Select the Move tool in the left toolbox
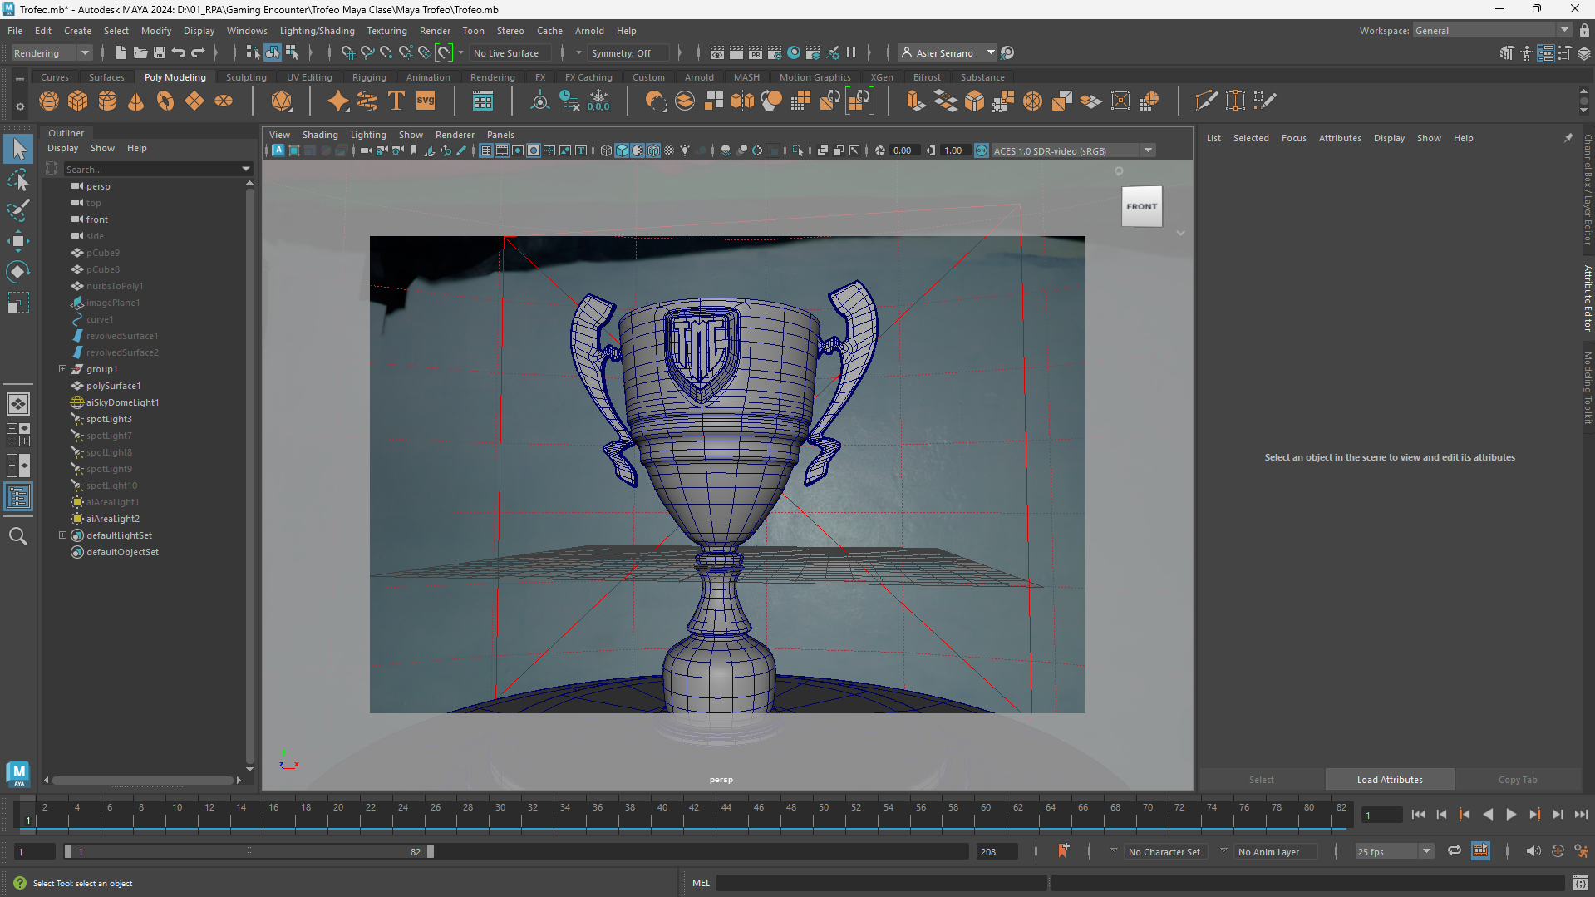 point(18,241)
